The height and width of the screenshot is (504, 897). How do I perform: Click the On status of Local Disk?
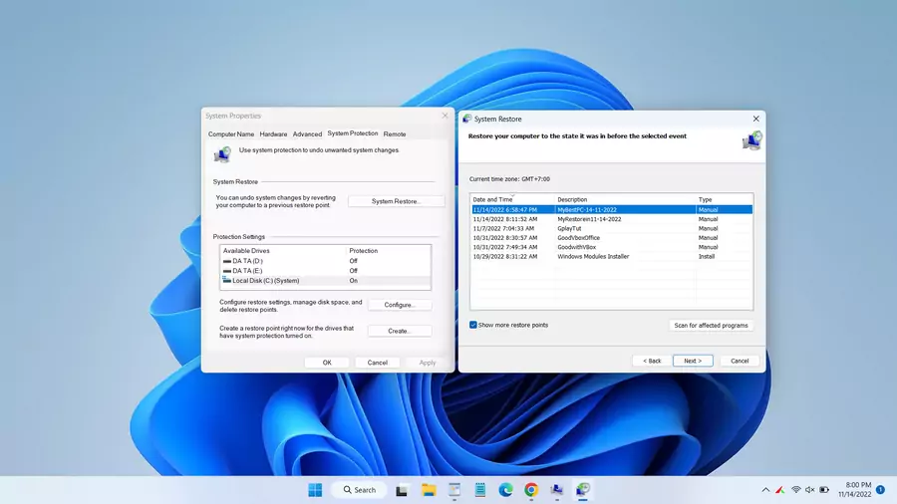353,281
